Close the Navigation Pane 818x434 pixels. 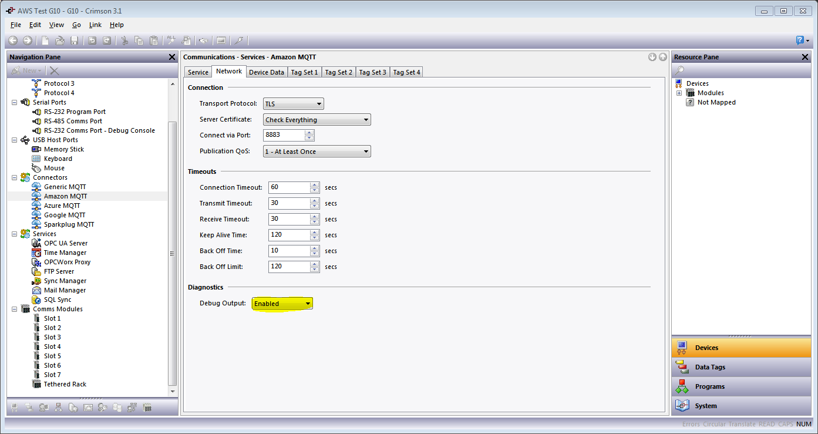[171, 57]
